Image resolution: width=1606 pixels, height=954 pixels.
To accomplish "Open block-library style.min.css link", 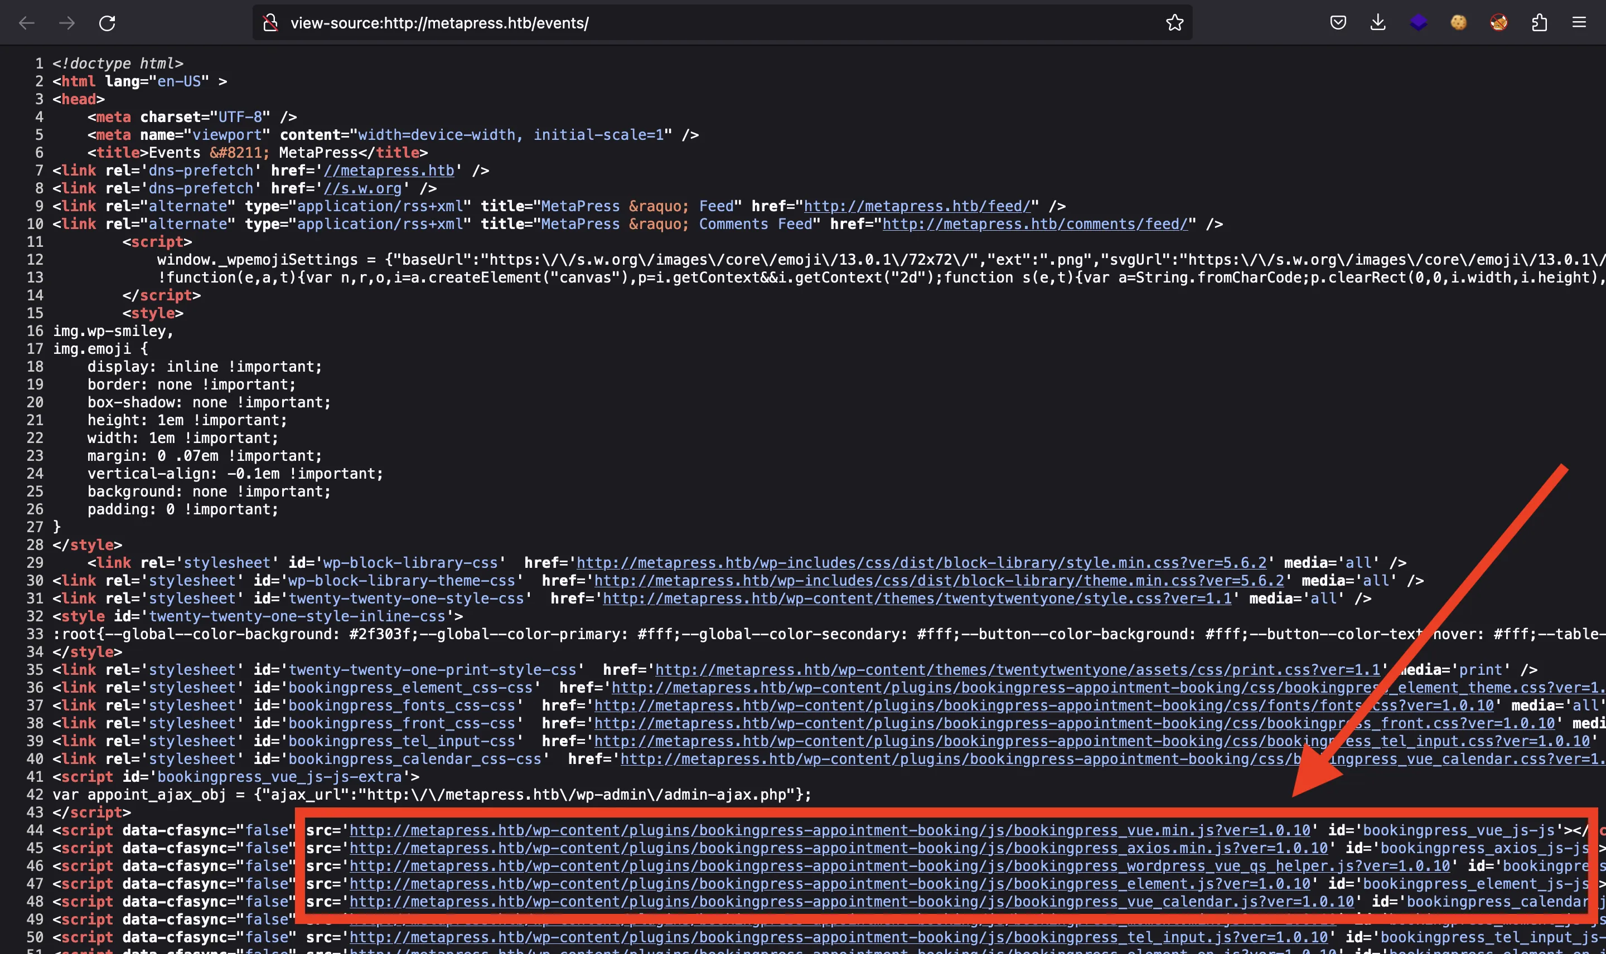I will [921, 562].
